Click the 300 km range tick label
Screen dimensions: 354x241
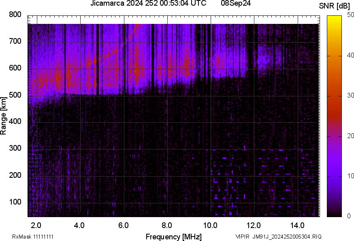tap(15, 149)
